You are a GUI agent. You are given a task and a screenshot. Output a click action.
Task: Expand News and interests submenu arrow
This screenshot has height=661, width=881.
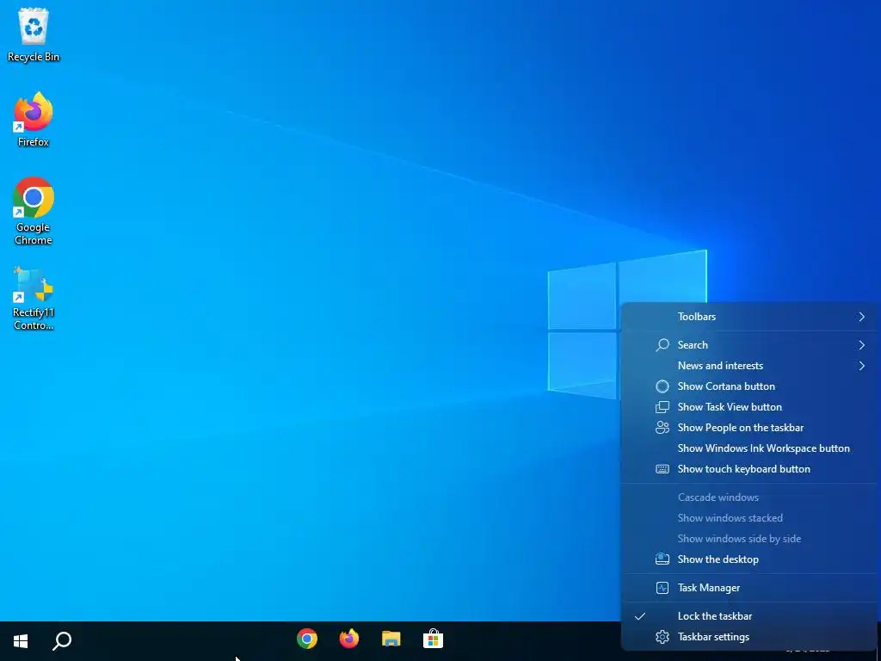862,366
